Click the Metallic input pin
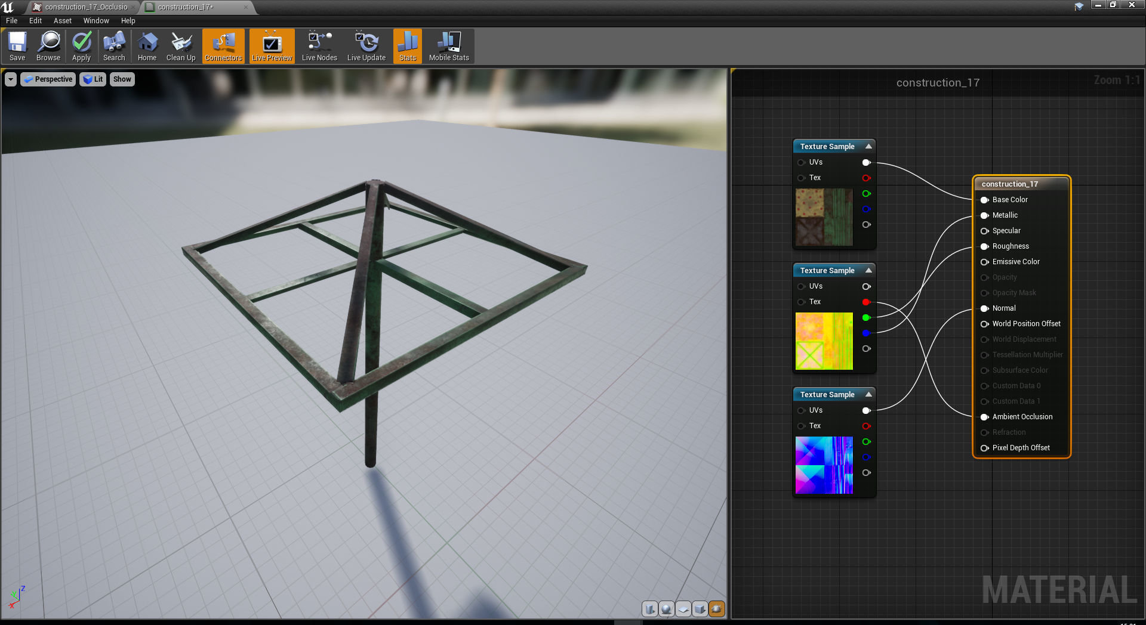Viewport: 1146px width, 625px height. pyautogui.click(x=985, y=215)
